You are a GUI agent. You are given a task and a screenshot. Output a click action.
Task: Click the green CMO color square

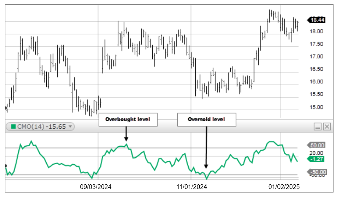[x=13, y=126]
